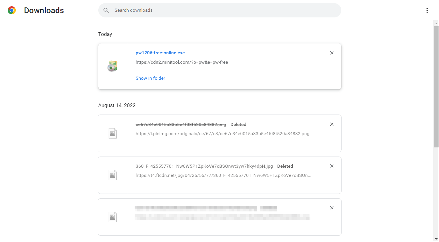
Task: Click the Chrome logo icon
Action: [11, 10]
